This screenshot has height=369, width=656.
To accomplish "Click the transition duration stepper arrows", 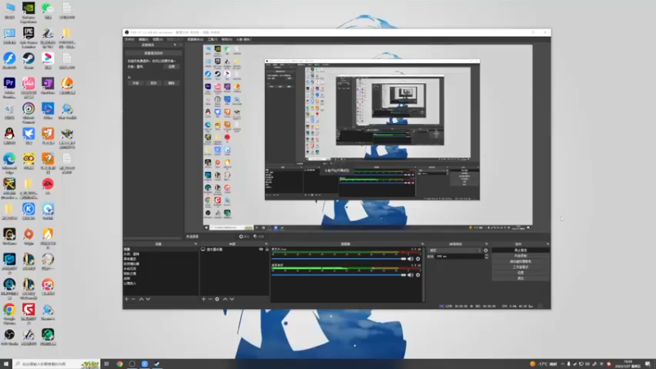I will [x=486, y=257].
